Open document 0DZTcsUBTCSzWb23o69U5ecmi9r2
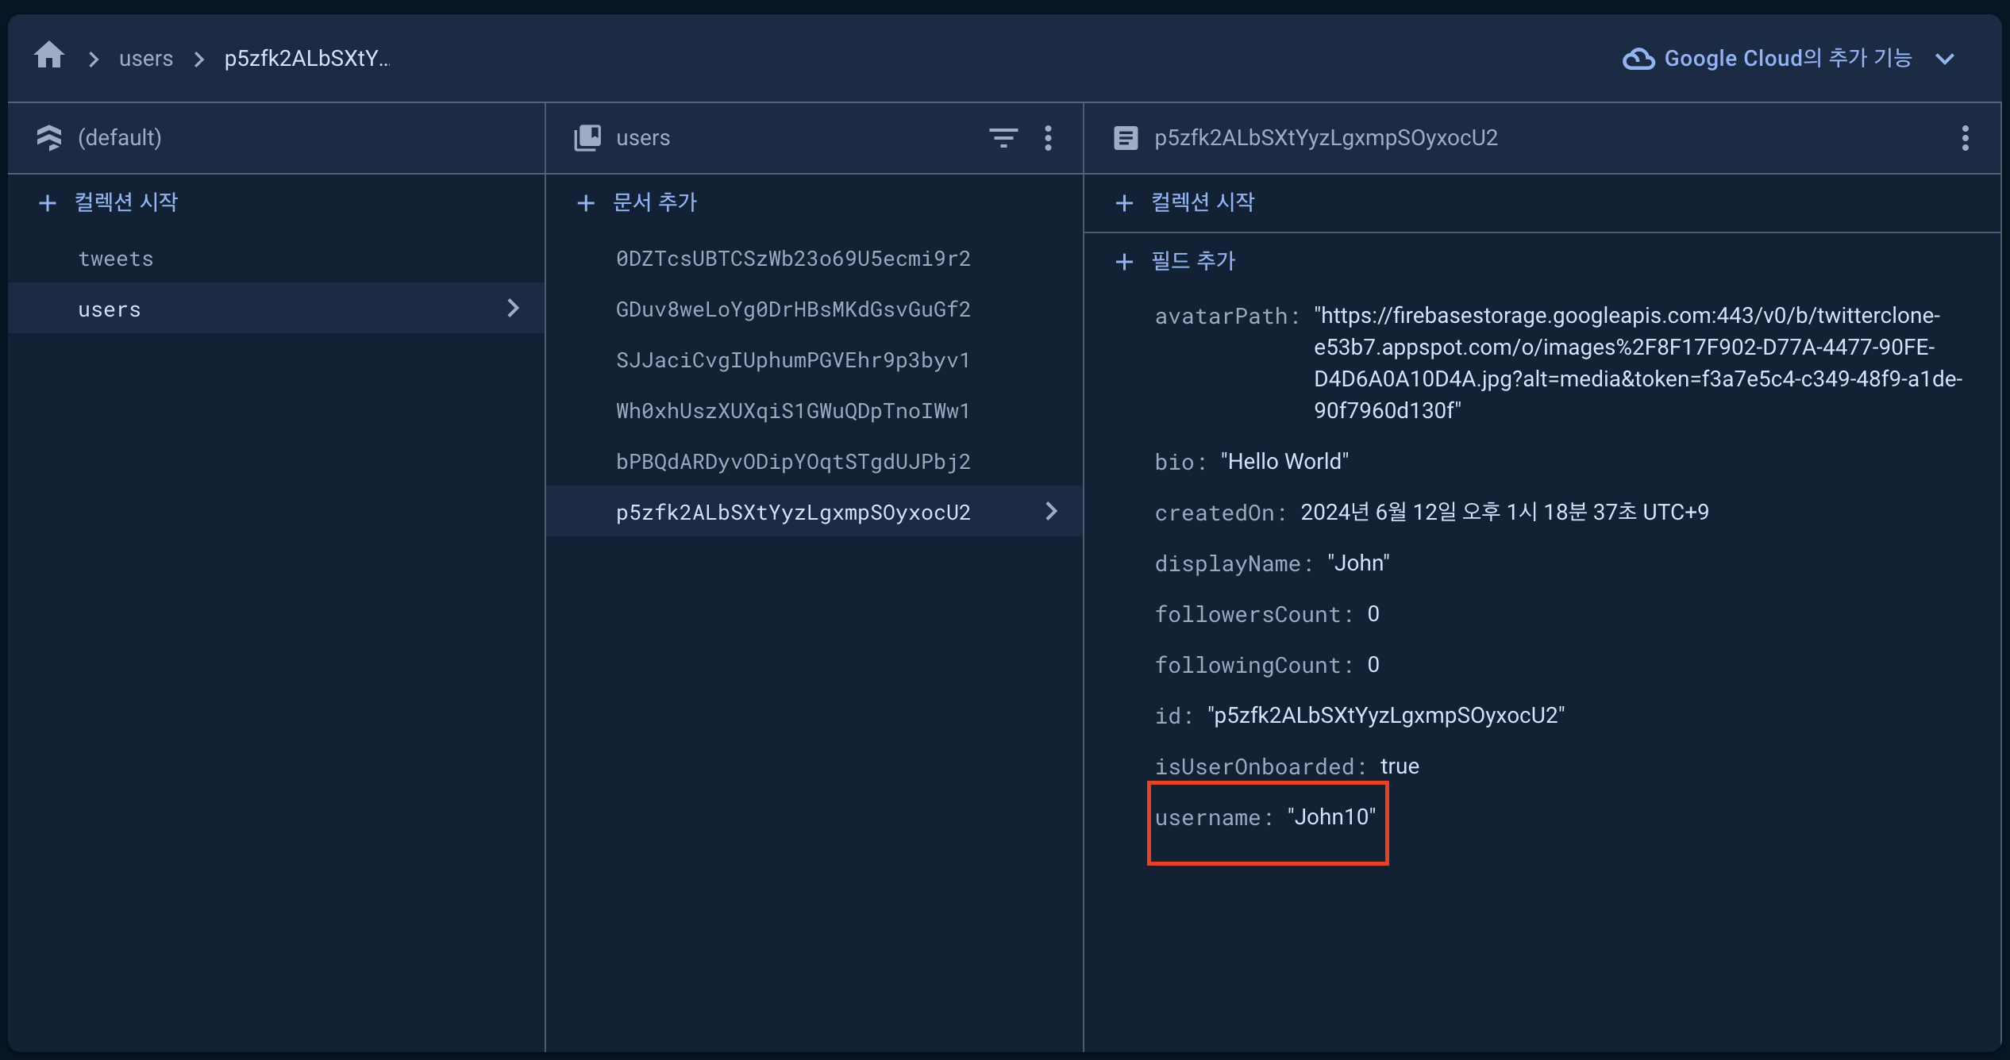The width and height of the screenshot is (2010, 1060). [x=793, y=259]
